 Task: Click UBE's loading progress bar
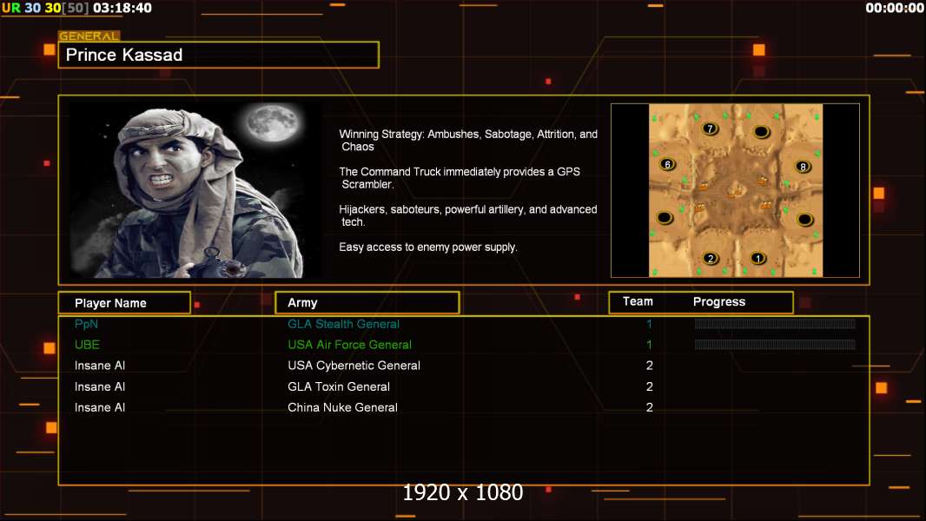775,345
